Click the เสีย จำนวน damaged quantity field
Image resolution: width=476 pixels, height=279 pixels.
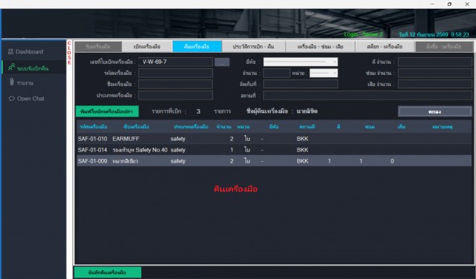(435, 84)
